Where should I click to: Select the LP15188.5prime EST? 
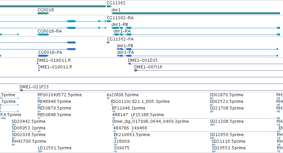pos(206,118)
